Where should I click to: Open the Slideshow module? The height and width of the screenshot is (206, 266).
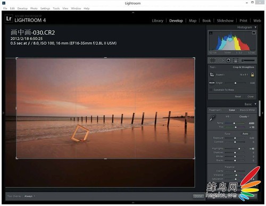coord(225,21)
